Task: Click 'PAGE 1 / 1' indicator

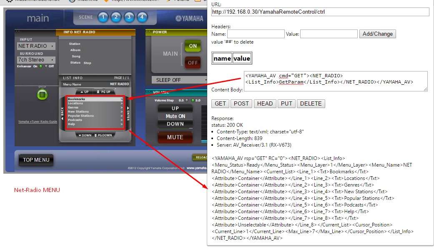Action: (x=121, y=78)
